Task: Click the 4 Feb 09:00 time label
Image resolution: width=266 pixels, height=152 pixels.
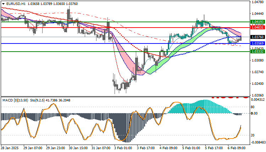Action: [168, 148]
